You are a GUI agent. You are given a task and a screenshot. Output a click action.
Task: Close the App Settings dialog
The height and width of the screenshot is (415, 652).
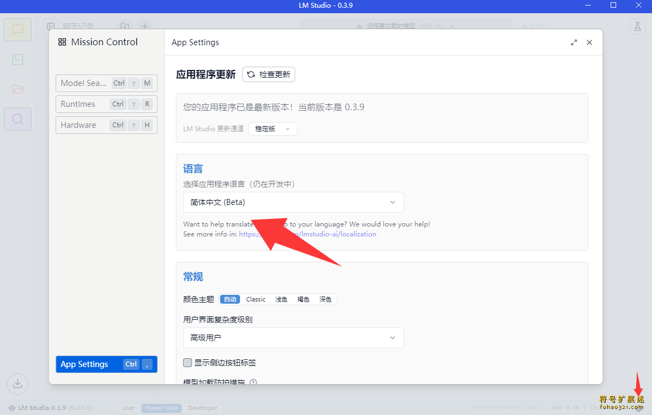[x=589, y=42]
